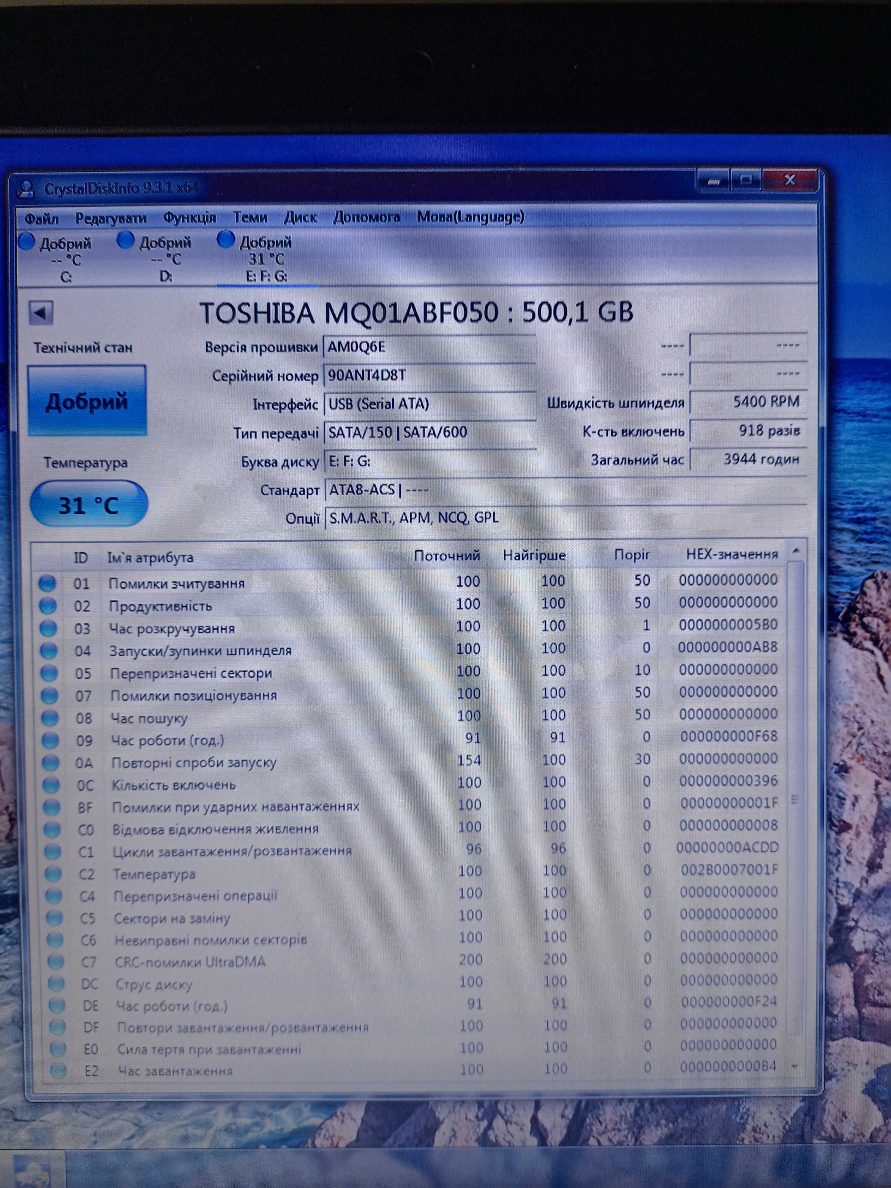Click the 5400 RPM rotation speed field
This screenshot has width=891, height=1188.
click(x=748, y=402)
